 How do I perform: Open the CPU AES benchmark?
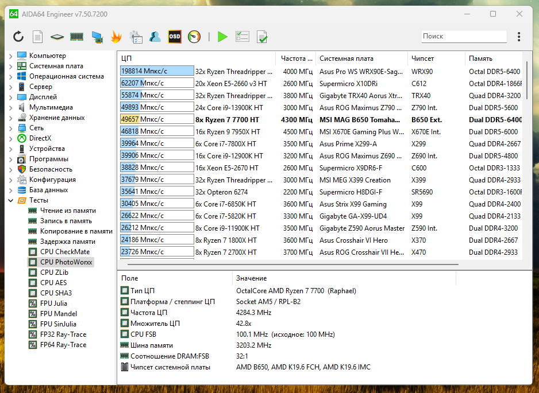[x=53, y=282]
